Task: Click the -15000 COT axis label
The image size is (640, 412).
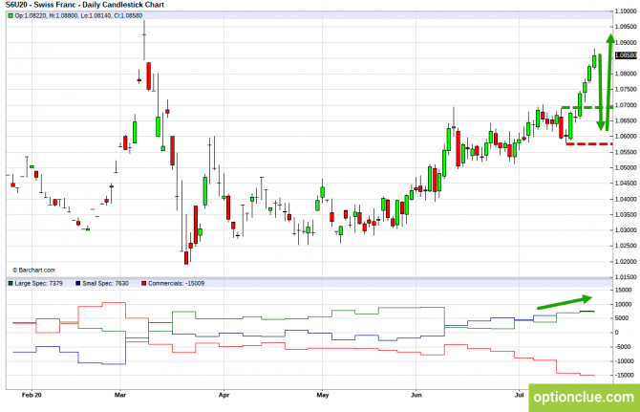Action: 625,376
